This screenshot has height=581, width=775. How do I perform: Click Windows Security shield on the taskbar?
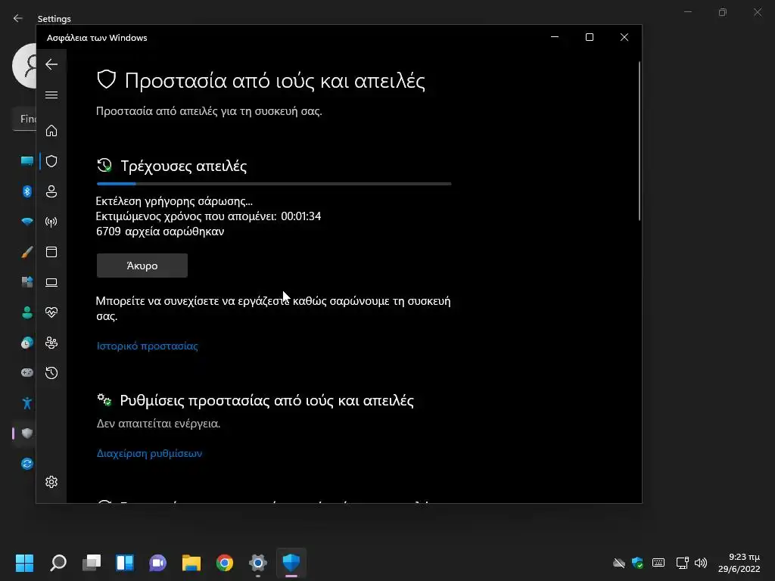[291, 563]
